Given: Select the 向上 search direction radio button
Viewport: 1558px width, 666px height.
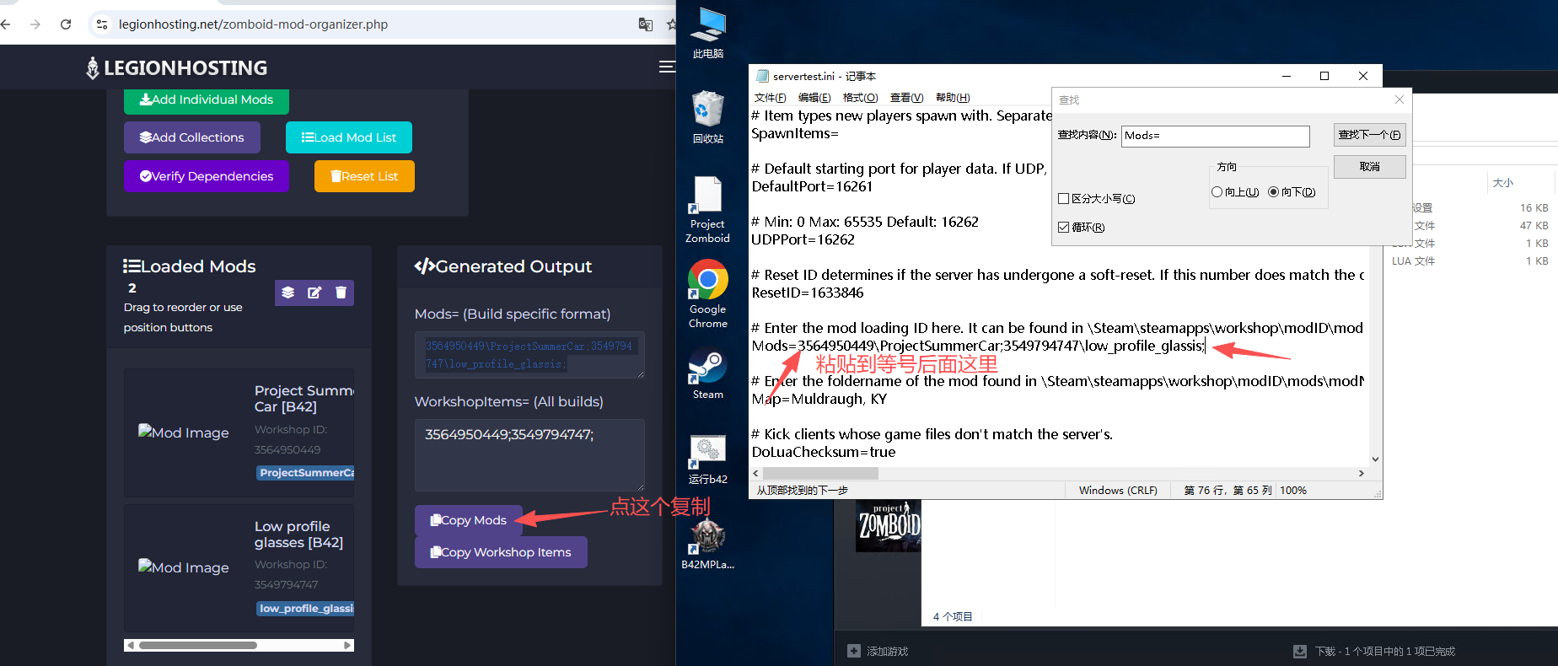Looking at the screenshot, I should [1217, 192].
